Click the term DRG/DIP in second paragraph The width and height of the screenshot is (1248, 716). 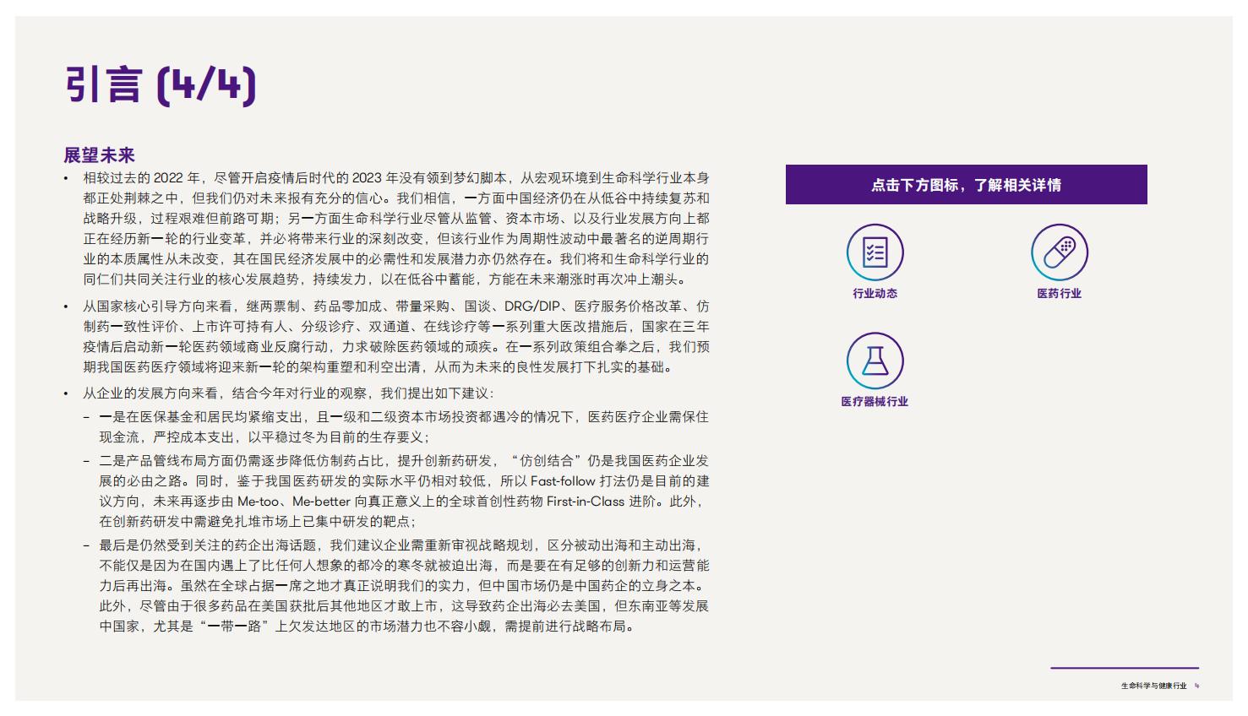pos(532,306)
